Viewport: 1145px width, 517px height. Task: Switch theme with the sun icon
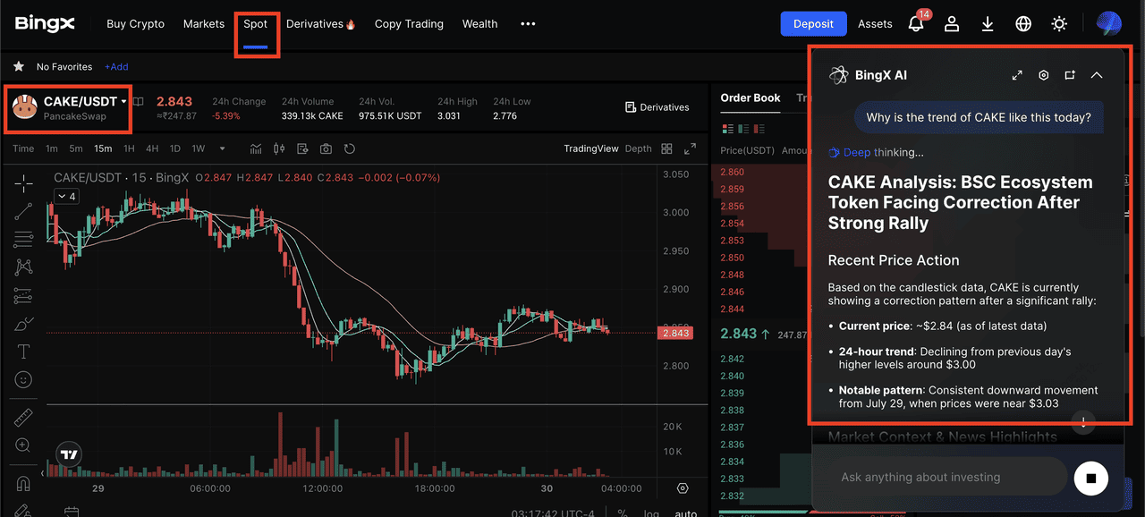(x=1059, y=24)
